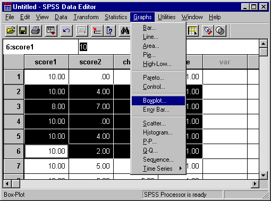
Task: Click score2 cell 7.00 in row 3
Action: (x=91, y=106)
